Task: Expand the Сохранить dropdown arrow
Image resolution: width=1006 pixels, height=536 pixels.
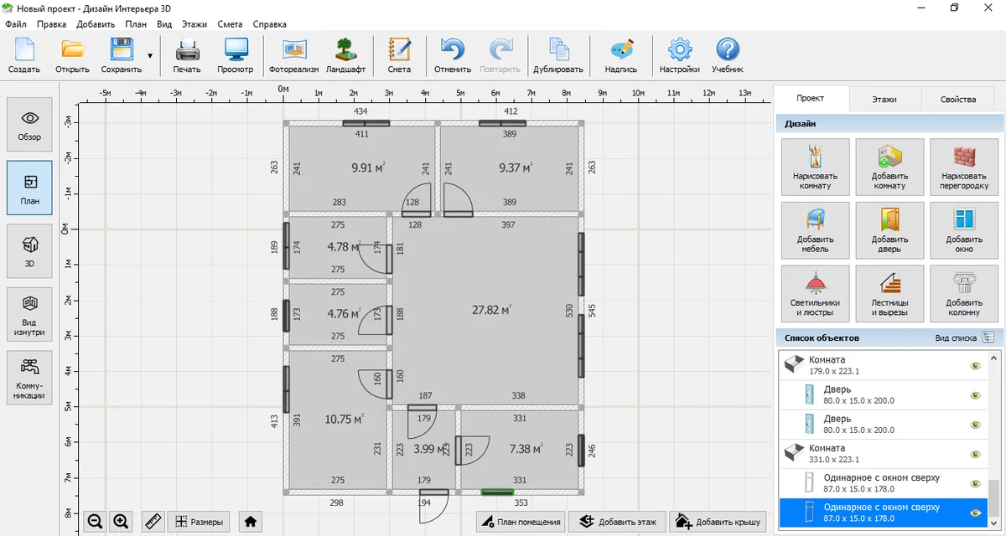Action: click(150, 56)
